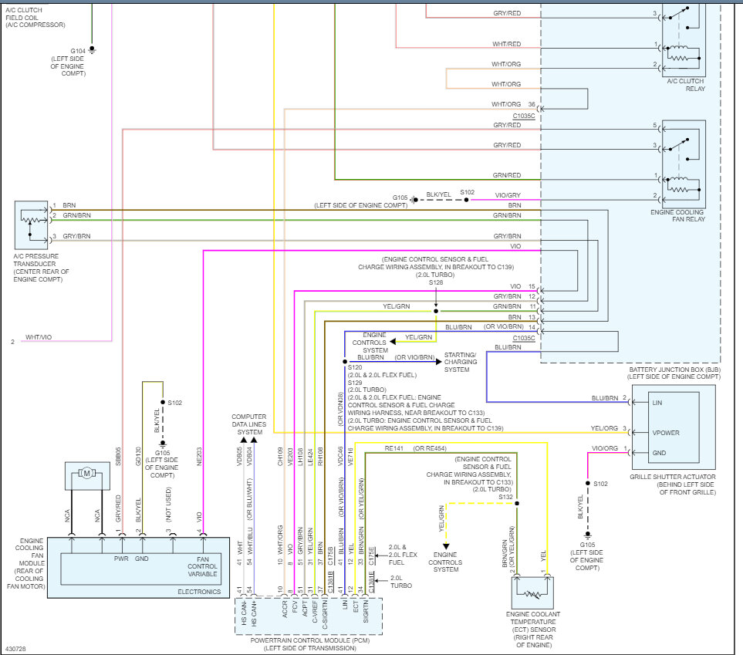Click the S128 splice dot on YEL/GRN wire
743x655 pixels.
(x=436, y=311)
